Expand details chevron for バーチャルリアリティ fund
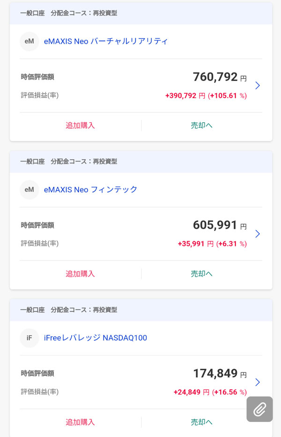Screen dimensions: 281x437 pyautogui.click(x=258, y=85)
